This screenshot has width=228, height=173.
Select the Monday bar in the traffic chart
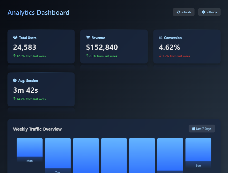pos(30,147)
